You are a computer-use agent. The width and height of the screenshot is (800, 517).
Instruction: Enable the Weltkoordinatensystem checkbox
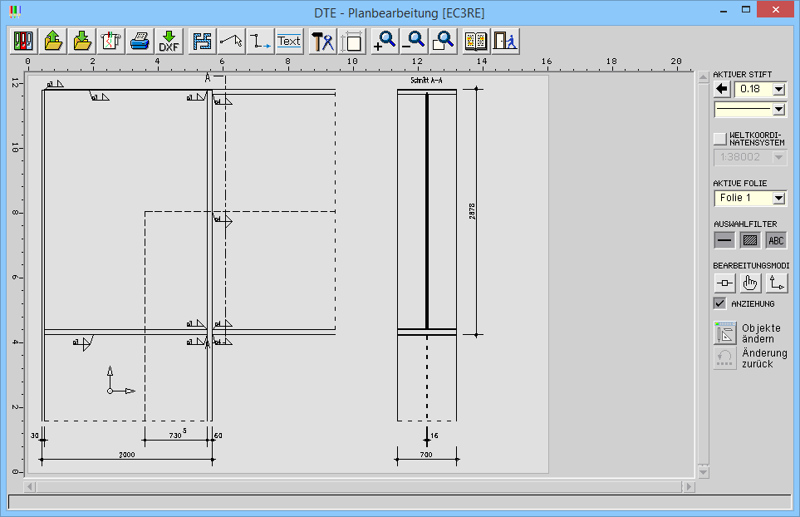[x=719, y=138]
